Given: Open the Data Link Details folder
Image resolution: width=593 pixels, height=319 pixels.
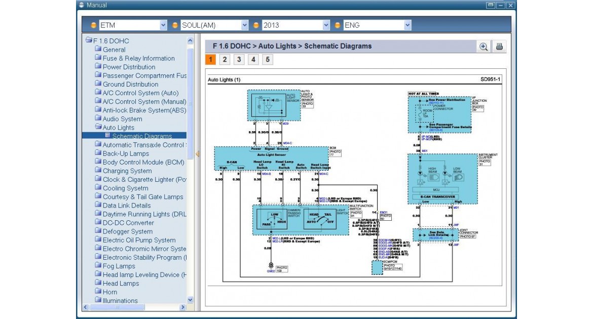Looking at the screenshot, I should [x=123, y=206].
